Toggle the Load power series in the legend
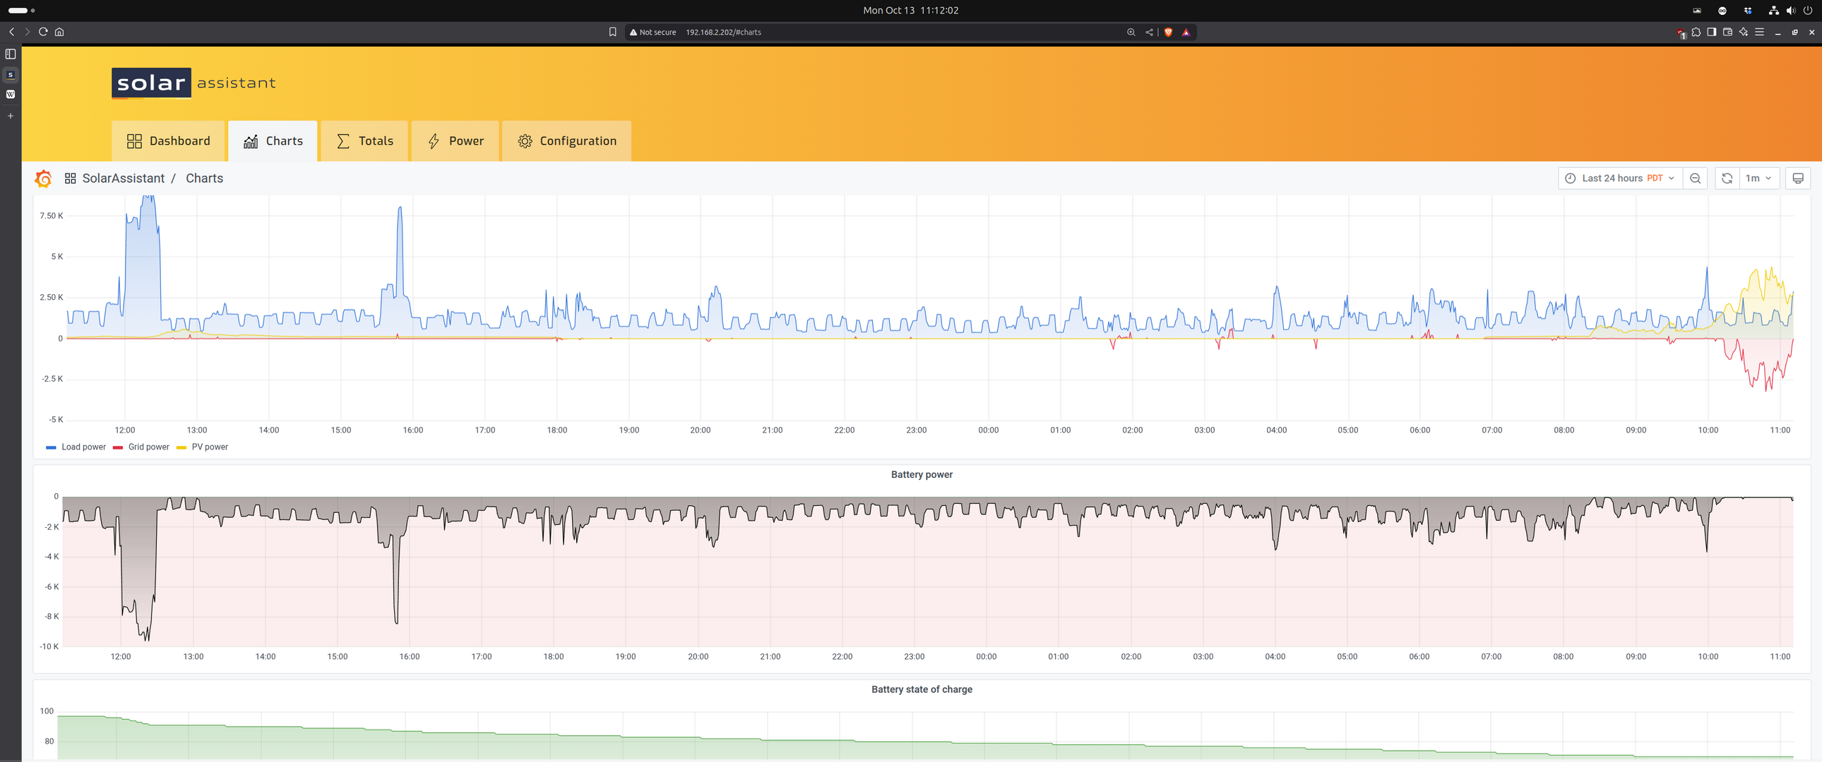Image resolution: width=1822 pixels, height=762 pixels. 83,447
